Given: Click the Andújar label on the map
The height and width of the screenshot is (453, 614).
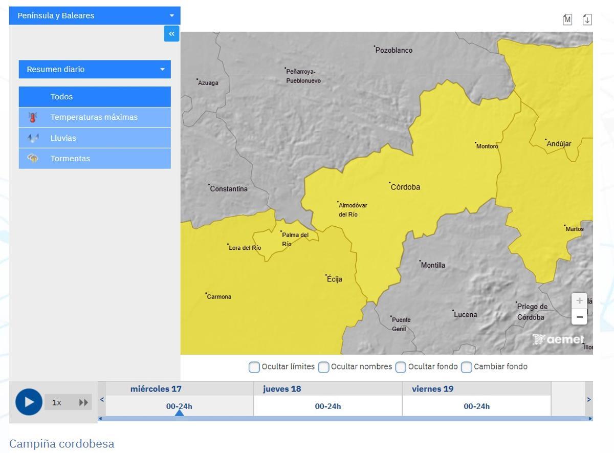Looking at the screenshot, I should click(559, 144).
